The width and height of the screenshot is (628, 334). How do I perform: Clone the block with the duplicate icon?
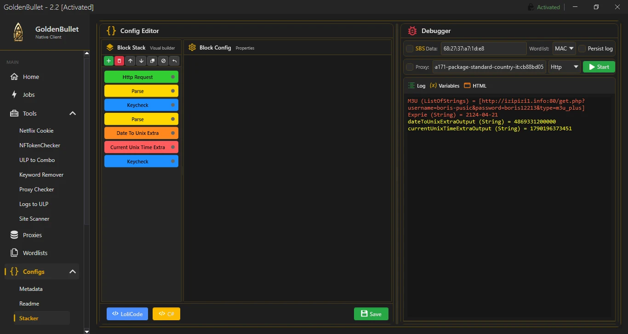click(153, 61)
